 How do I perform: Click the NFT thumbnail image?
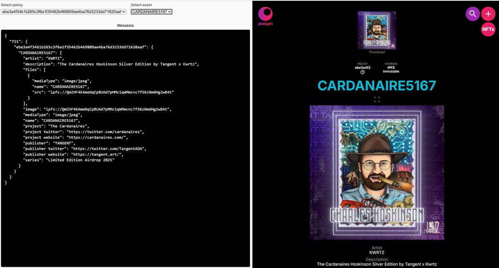[x=377, y=30]
